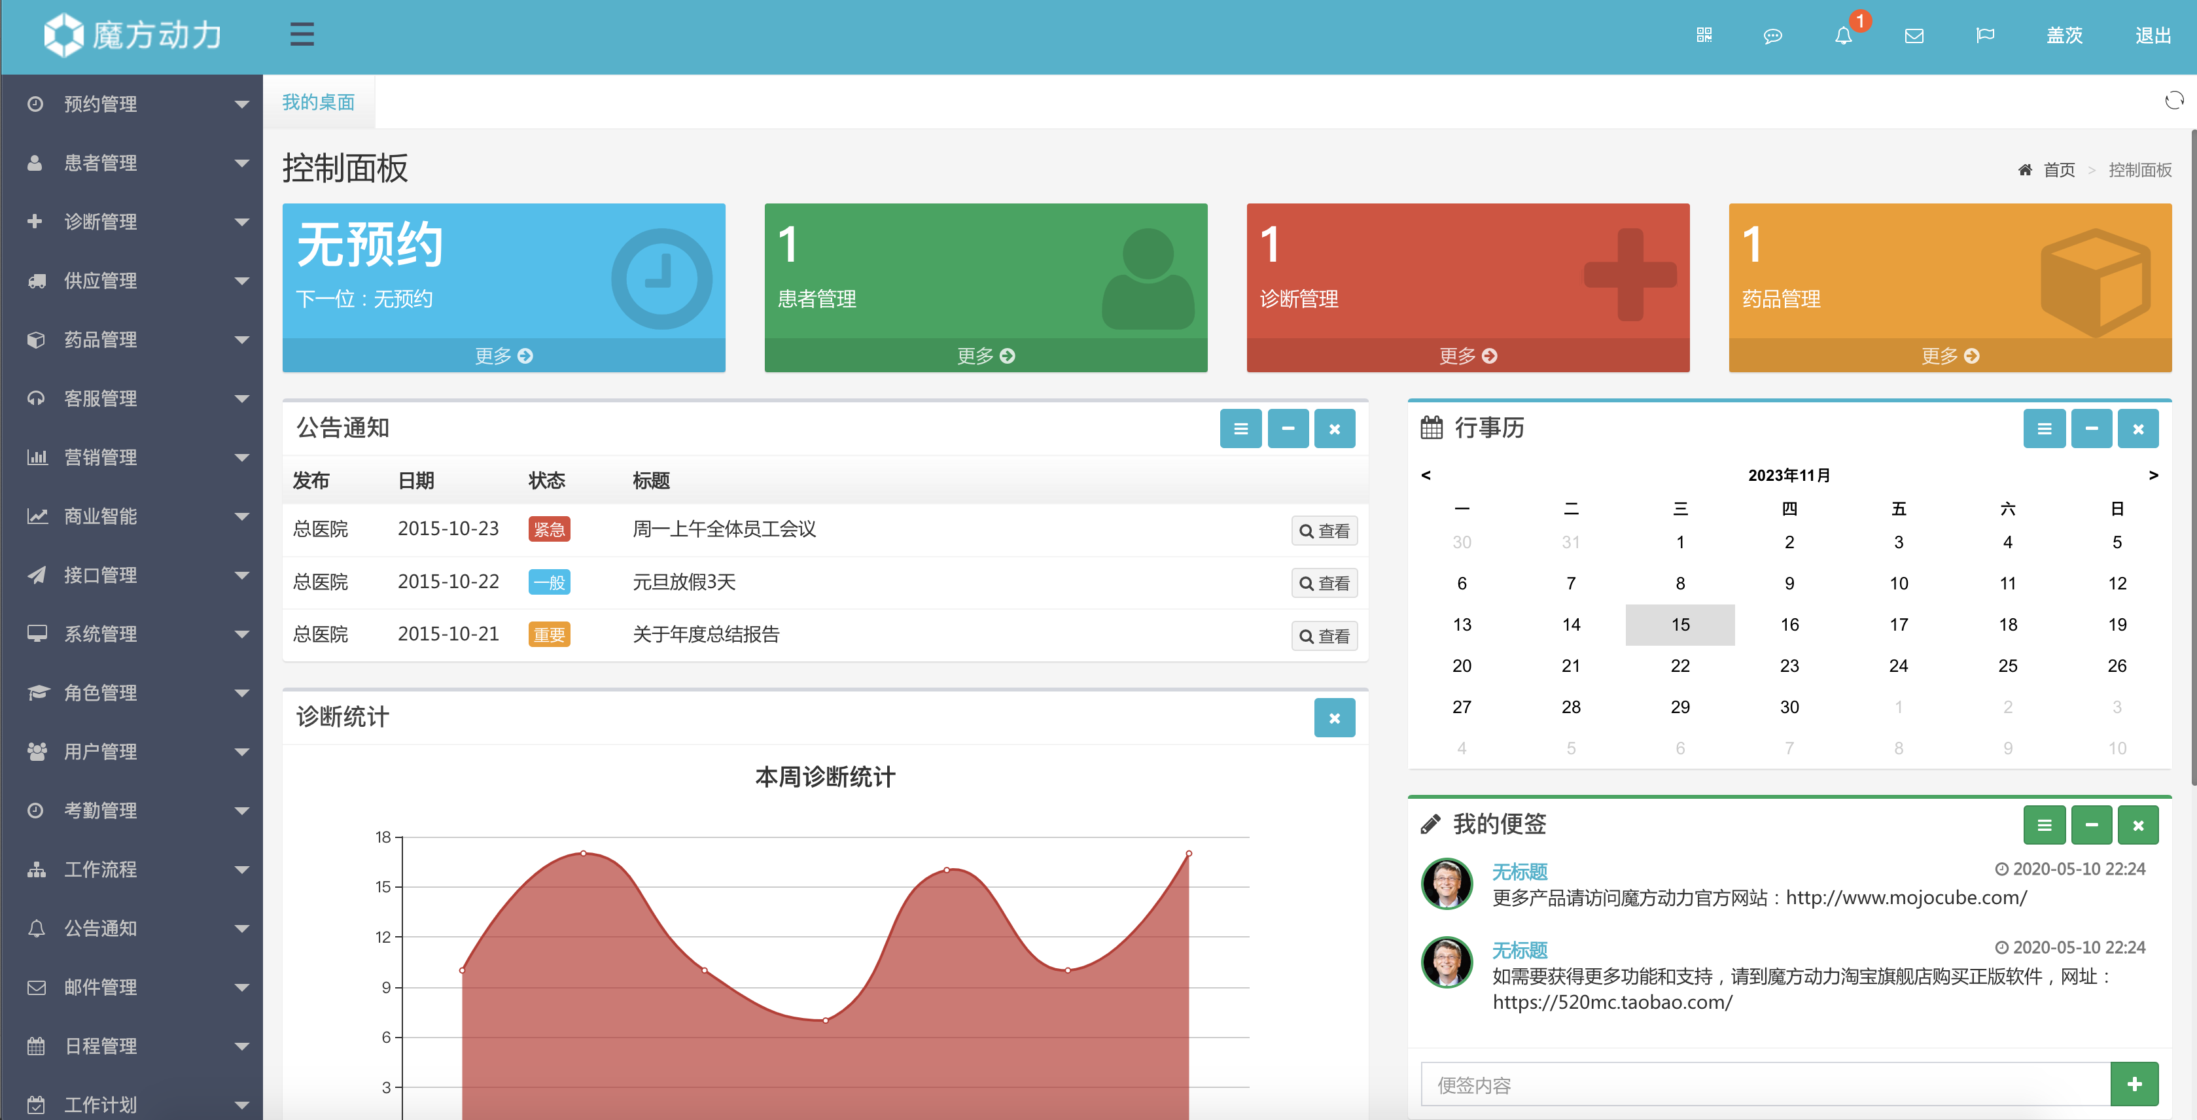Expand 诊断管理 sidebar menu
2197x1120 pixels.
coord(132,222)
